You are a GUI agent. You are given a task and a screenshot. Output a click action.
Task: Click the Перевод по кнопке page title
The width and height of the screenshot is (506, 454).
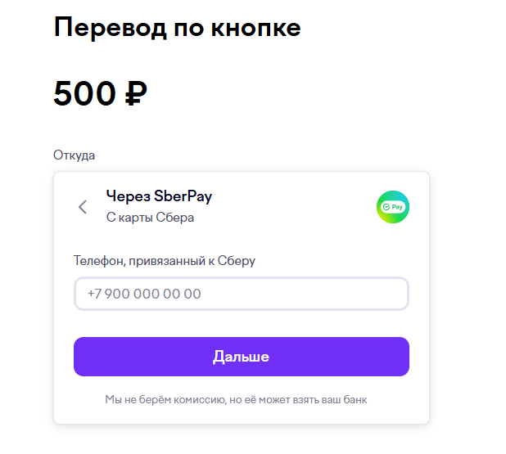pyautogui.click(x=177, y=28)
